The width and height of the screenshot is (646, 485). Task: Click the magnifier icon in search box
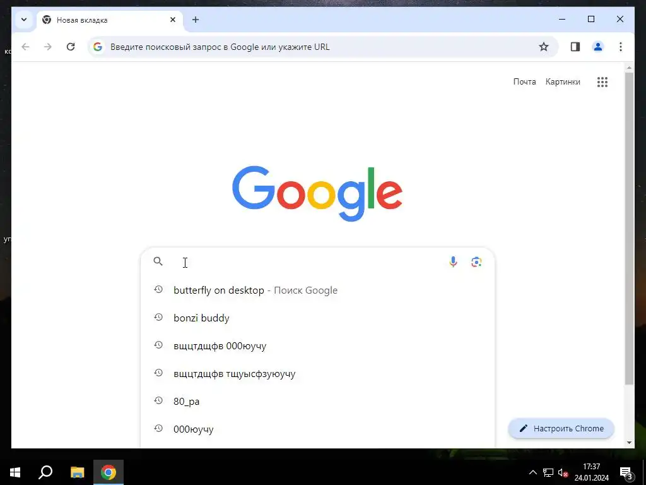[x=158, y=261]
